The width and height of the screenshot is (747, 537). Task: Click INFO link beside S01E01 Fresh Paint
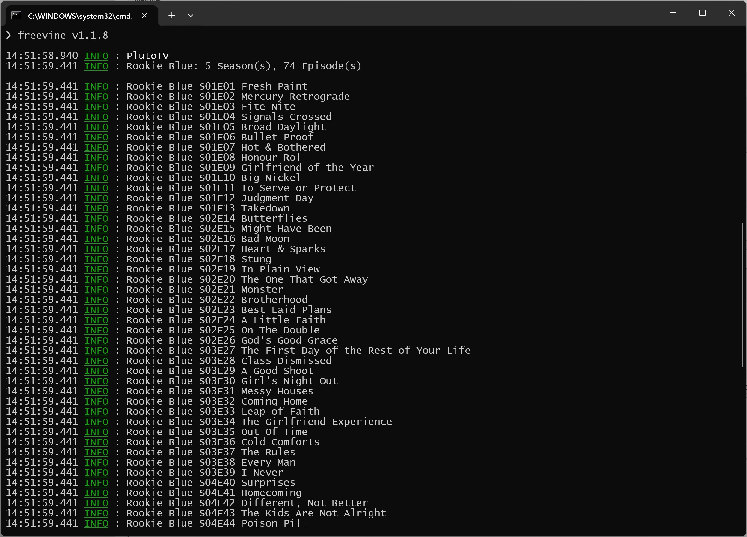pos(96,87)
